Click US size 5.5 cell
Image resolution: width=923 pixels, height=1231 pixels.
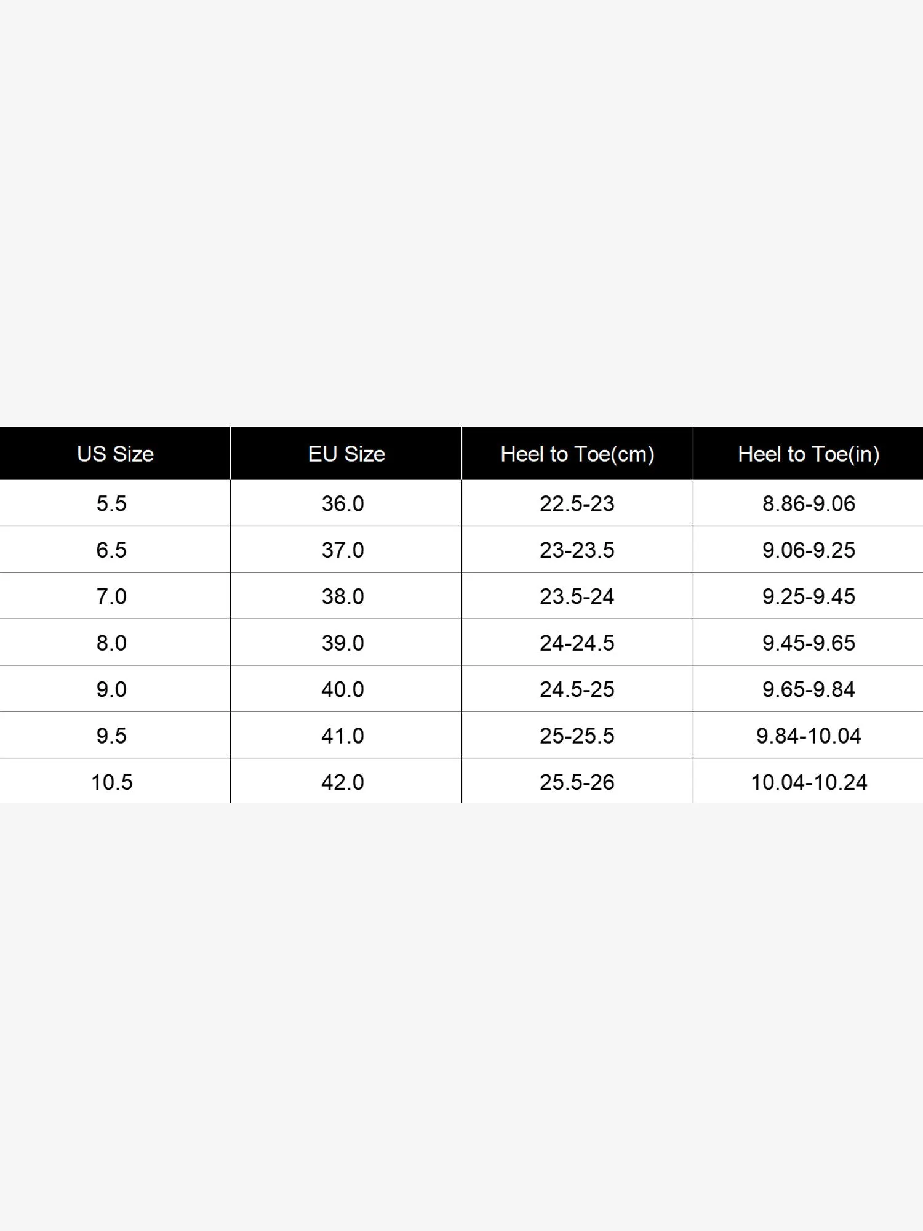[115, 503]
